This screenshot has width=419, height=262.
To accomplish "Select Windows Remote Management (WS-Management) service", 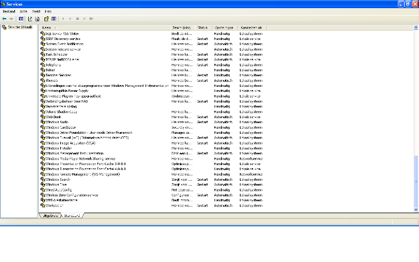I will [83, 174].
